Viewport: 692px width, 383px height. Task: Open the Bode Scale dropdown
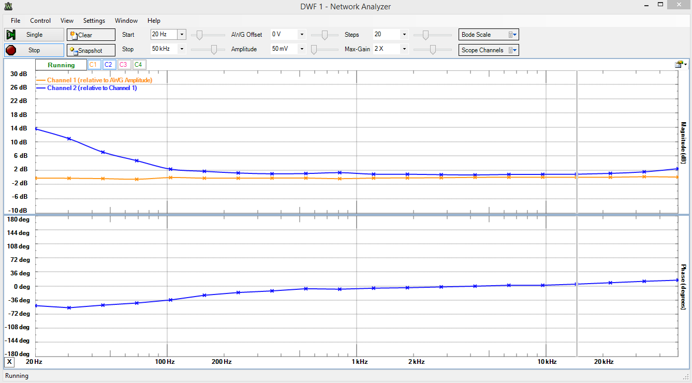tap(489, 35)
